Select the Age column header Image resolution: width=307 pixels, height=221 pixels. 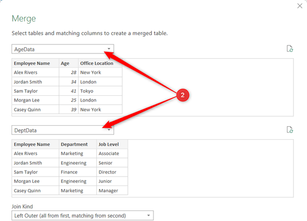(69, 63)
